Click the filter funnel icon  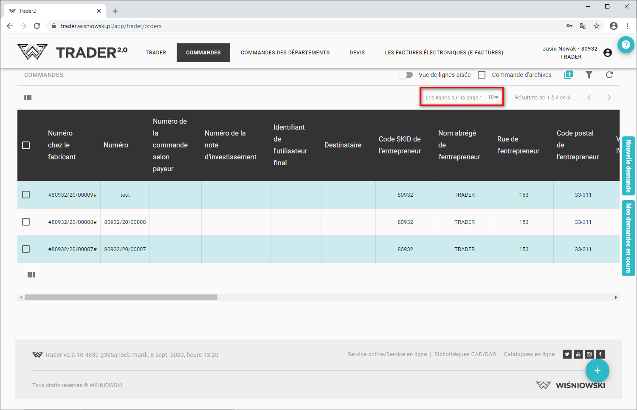coord(589,75)
